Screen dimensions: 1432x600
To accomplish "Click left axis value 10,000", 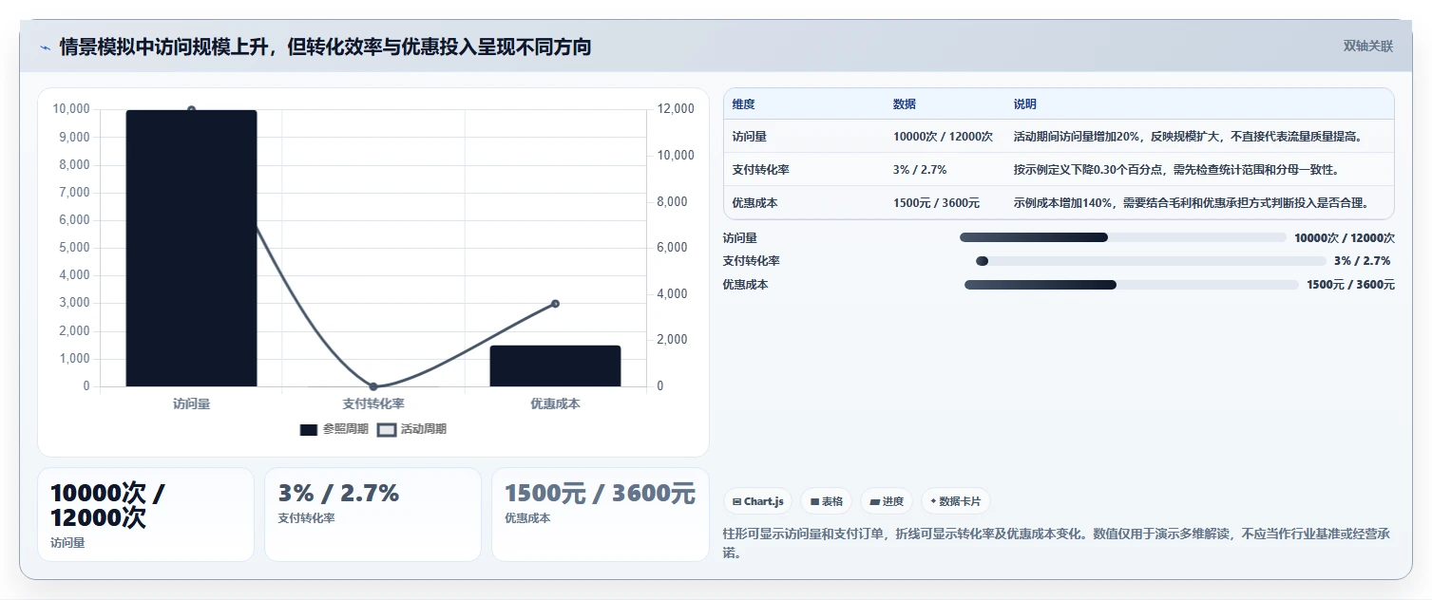I will click(71, 109).
